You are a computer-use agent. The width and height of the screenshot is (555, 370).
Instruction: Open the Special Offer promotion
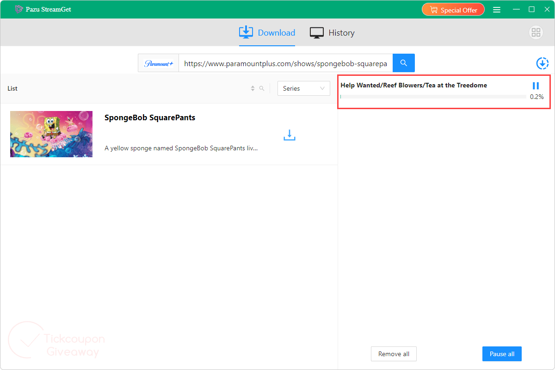[x=453, y=10]
